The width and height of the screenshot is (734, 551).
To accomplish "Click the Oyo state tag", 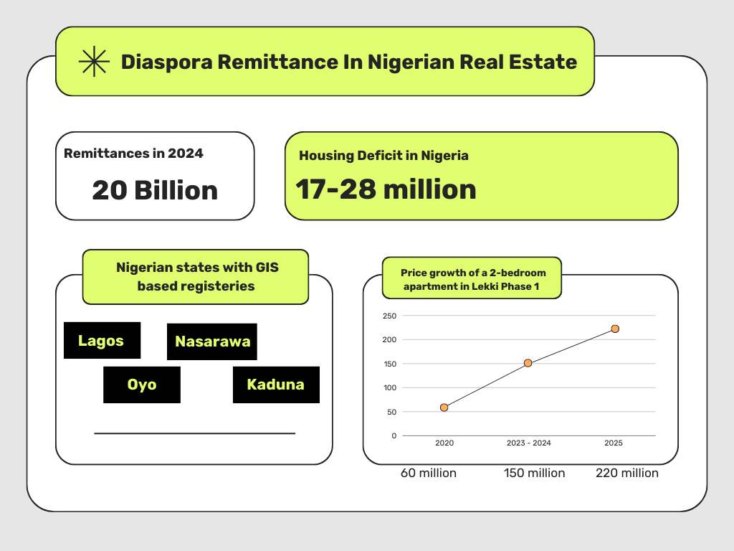I will [142, 385].
